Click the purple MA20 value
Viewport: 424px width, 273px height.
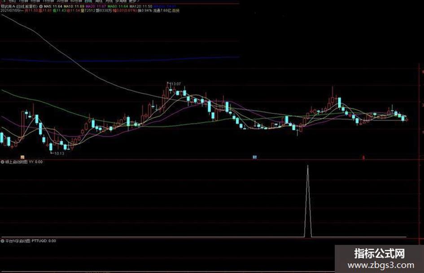(x=96, y=6)
